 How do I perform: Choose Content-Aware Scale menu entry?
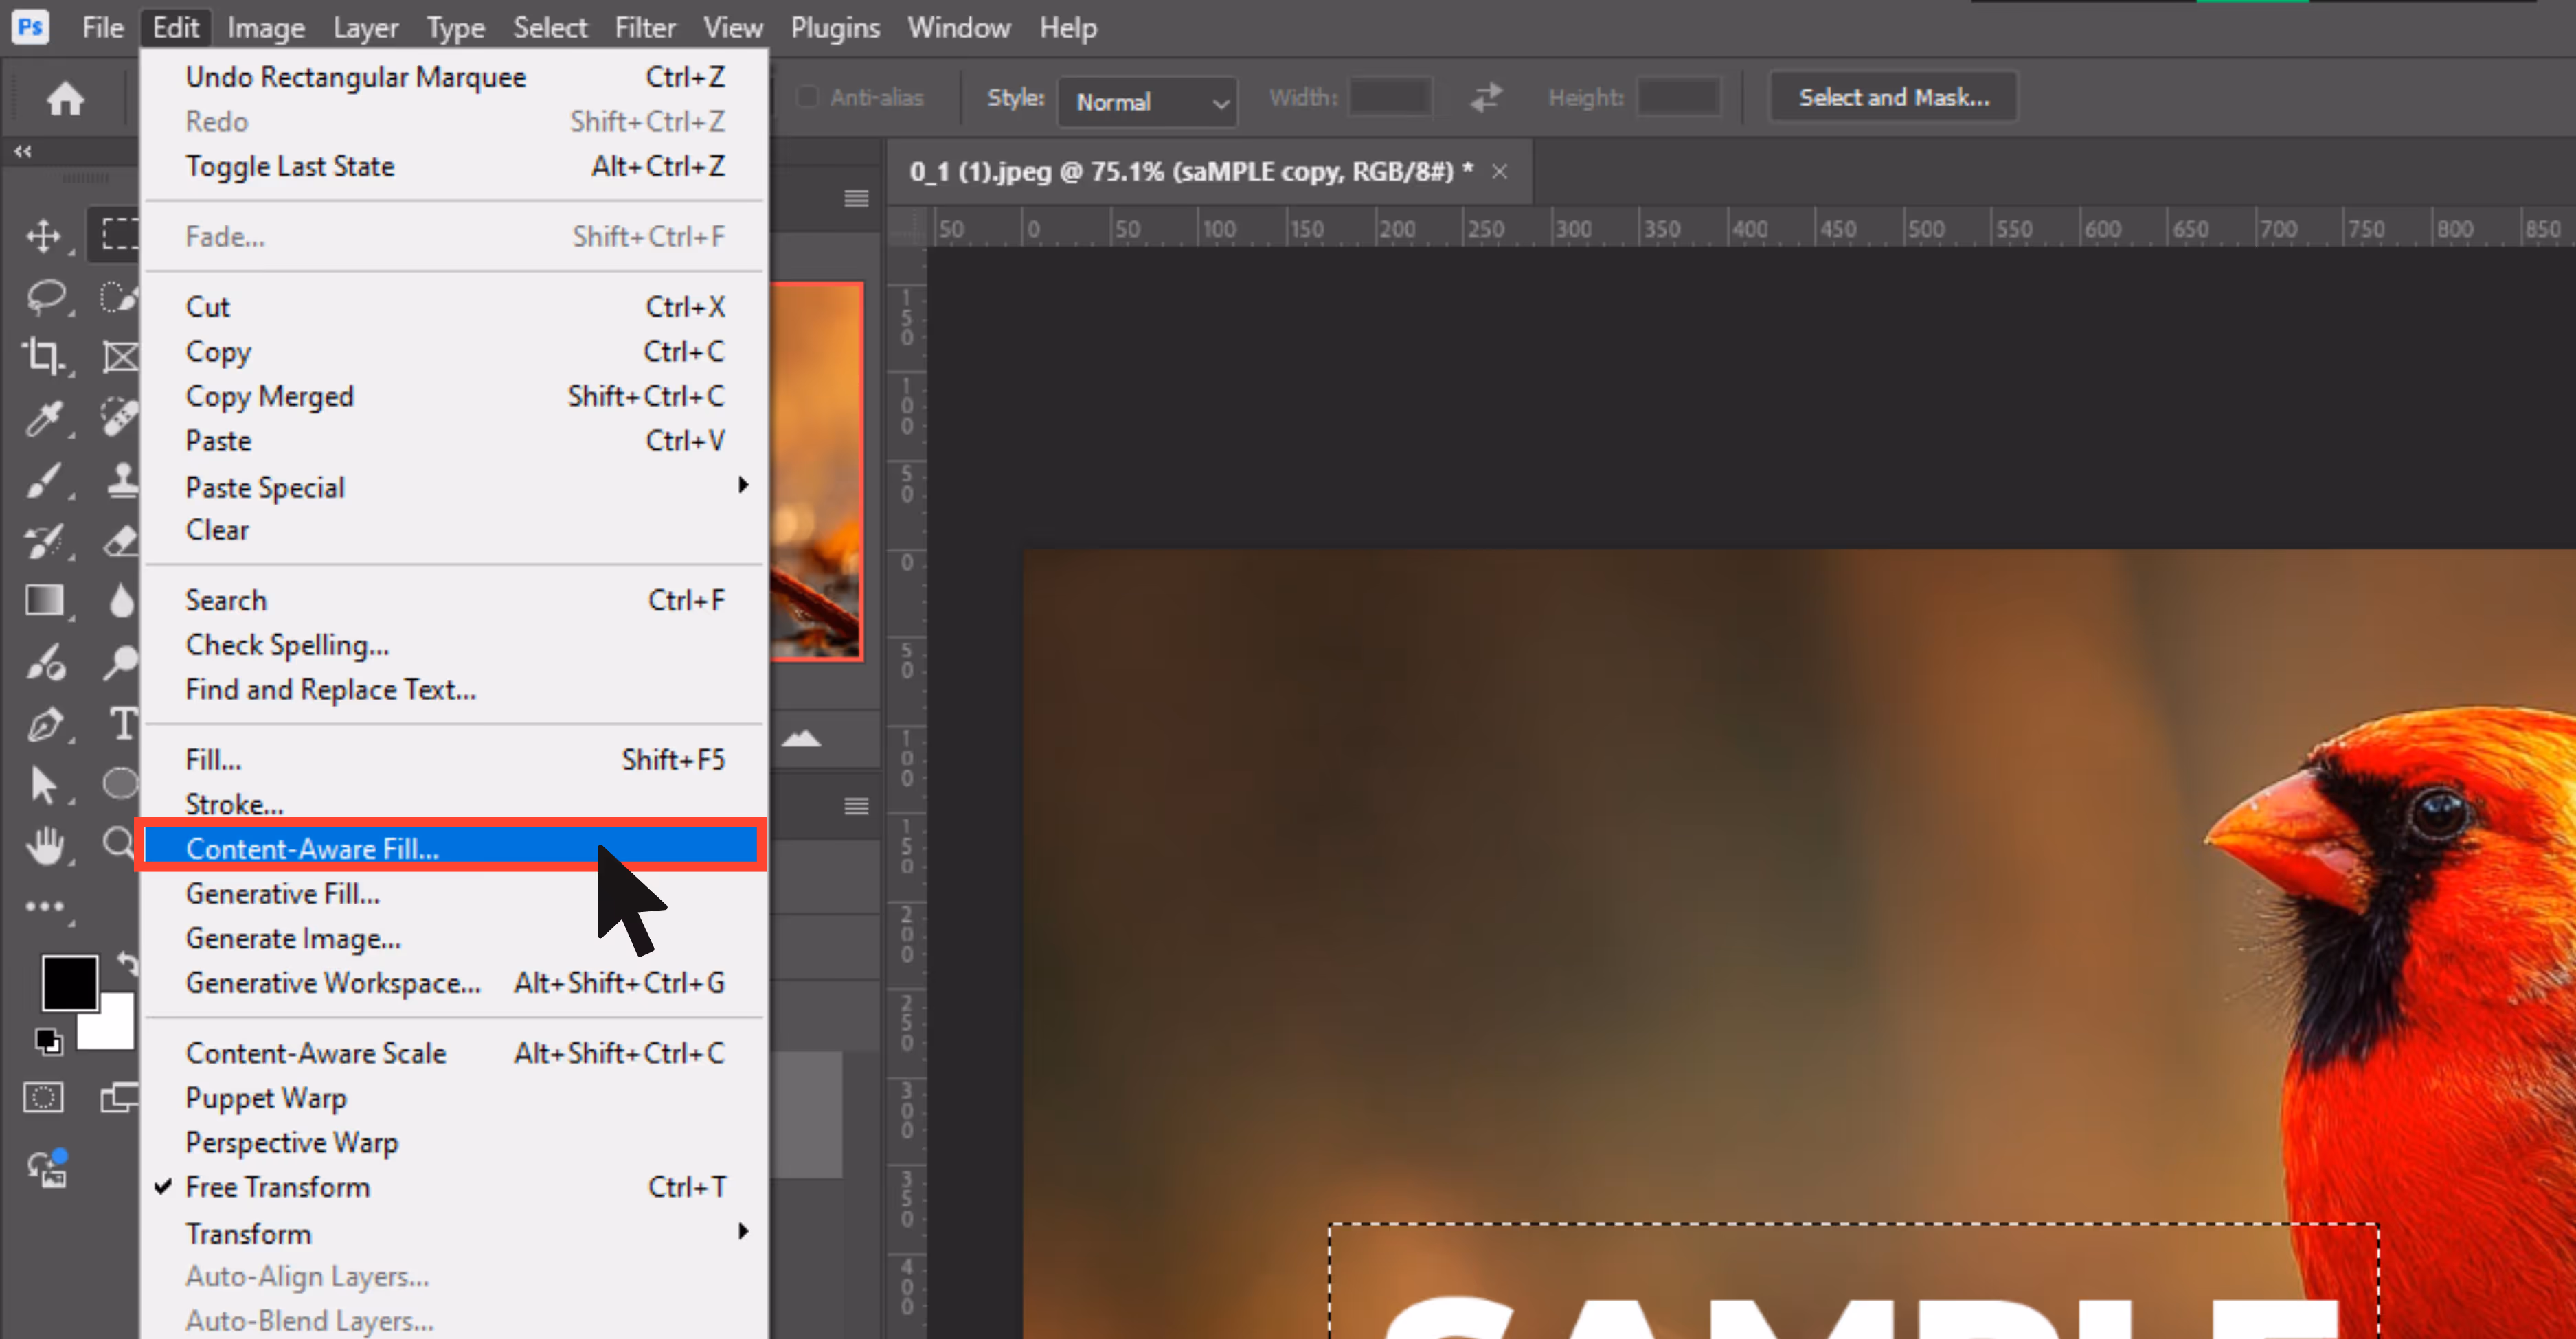point(456,1053)
